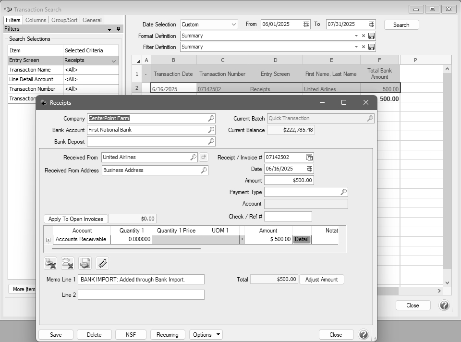Switch to the Columns tab

(x=36, y=20)
